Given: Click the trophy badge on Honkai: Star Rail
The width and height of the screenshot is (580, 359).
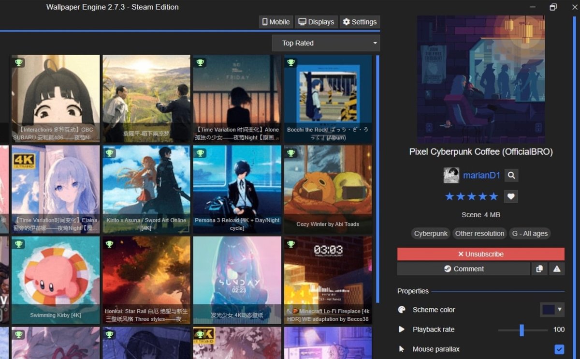Looking at the screenshot, I should (x=109, y=244).
